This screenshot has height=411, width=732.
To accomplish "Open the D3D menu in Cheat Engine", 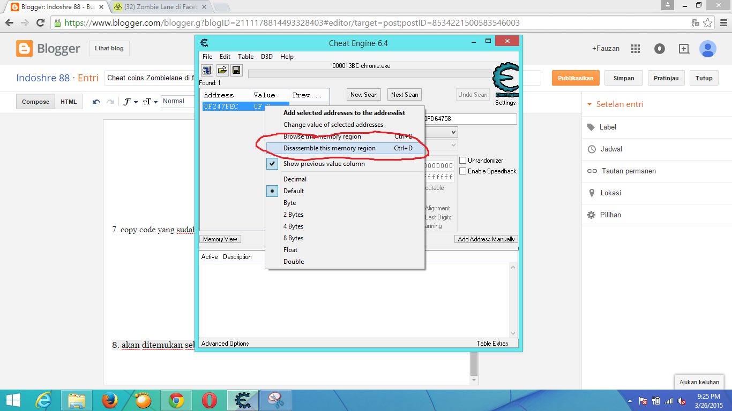I will [x=267, y=57].
